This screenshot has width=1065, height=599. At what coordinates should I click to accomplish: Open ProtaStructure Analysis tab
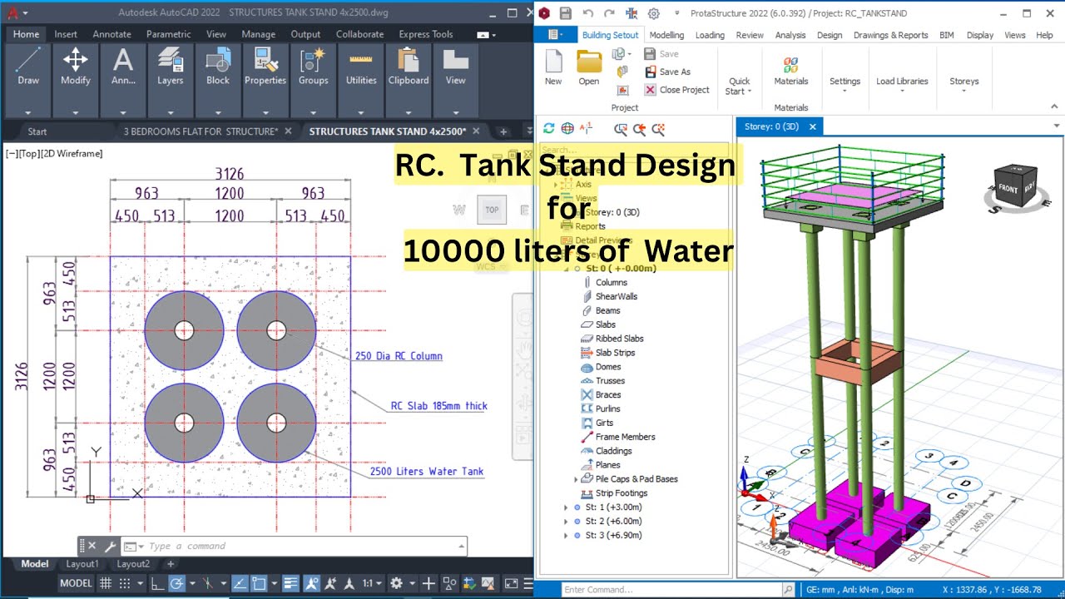[x=790, y=35]
